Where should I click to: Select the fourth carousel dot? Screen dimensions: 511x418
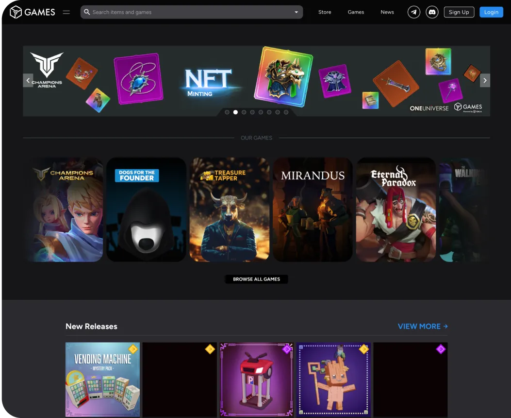click(x=252, y=112)
